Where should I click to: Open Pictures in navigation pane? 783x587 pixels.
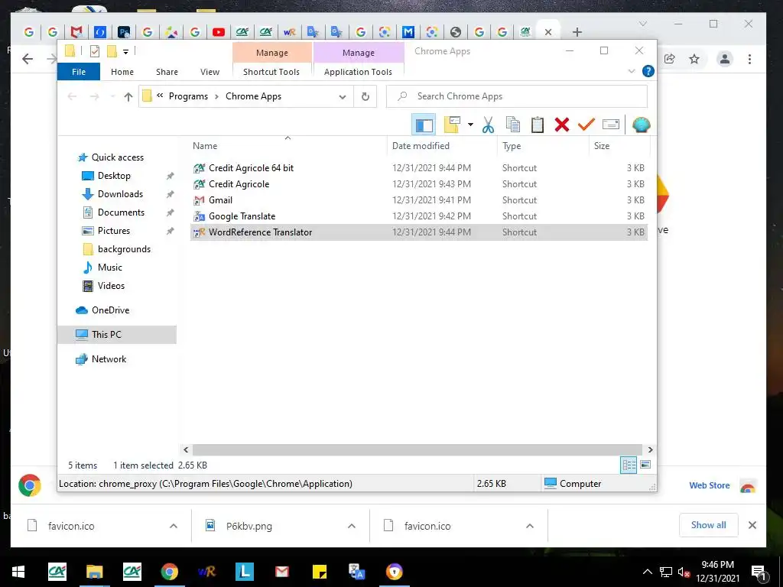tap(113, 231)
